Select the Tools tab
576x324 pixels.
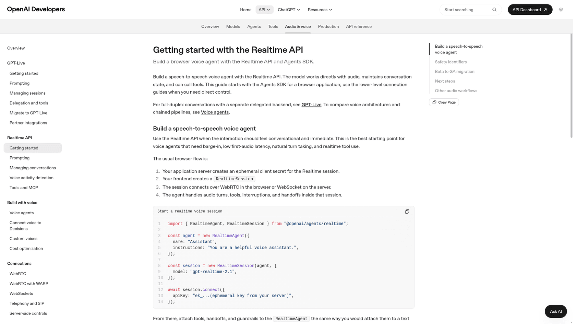[x=273, y=26]
